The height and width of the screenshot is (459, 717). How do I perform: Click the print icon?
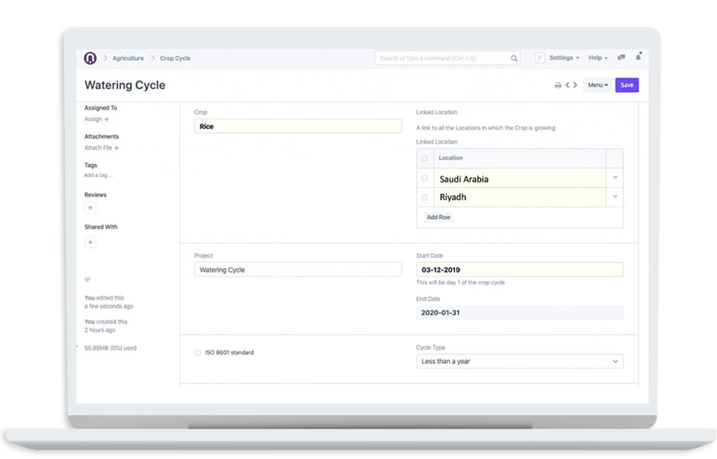click(x=558, y=85)
